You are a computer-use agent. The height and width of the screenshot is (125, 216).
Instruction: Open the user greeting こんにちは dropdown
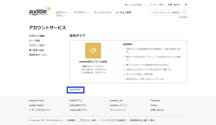135,5
